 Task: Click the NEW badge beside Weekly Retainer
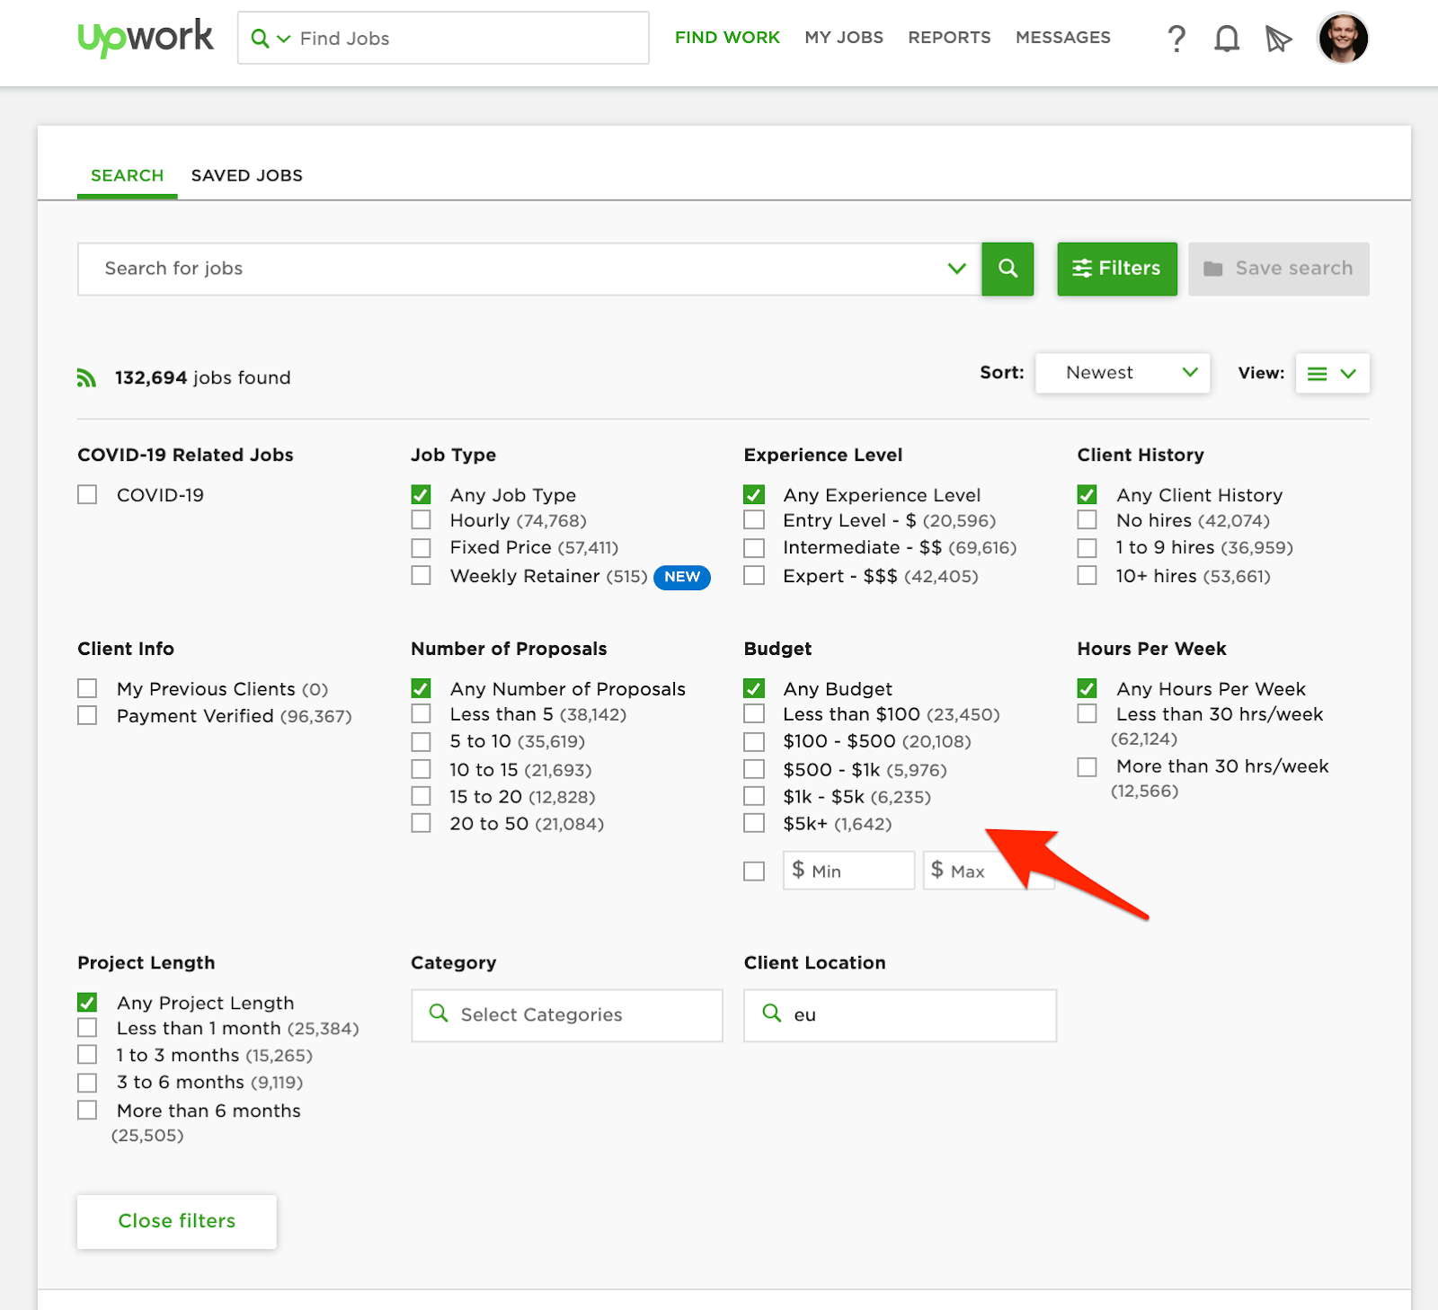point(682,577)
